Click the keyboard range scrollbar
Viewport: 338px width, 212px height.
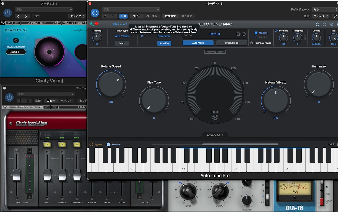(x=240, y=144)
